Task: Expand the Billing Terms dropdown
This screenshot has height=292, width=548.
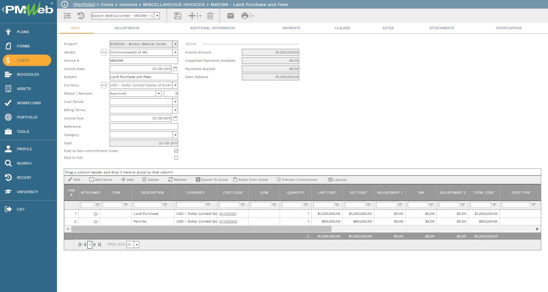Action: point(176,110)
